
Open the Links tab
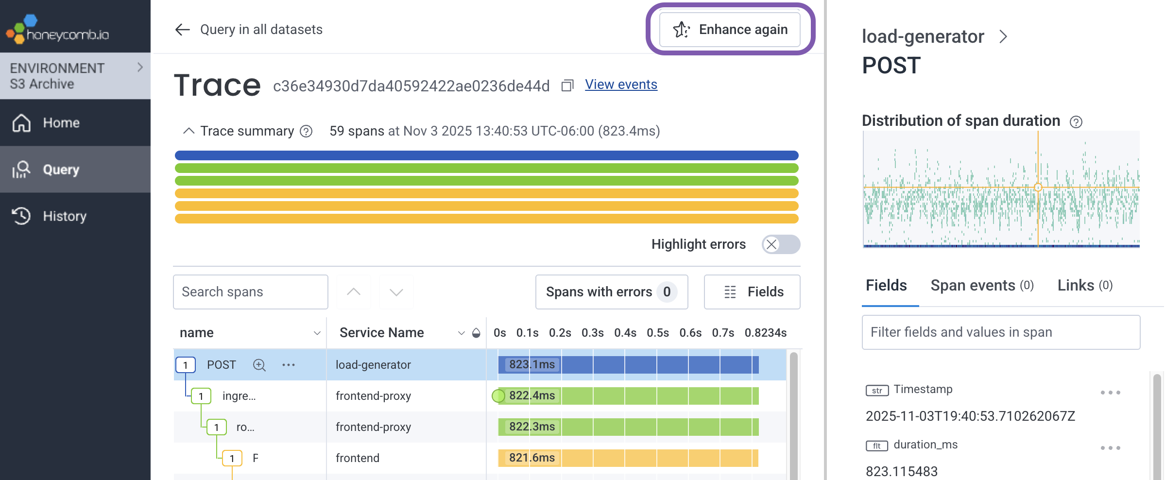[x=1085, y=286]
